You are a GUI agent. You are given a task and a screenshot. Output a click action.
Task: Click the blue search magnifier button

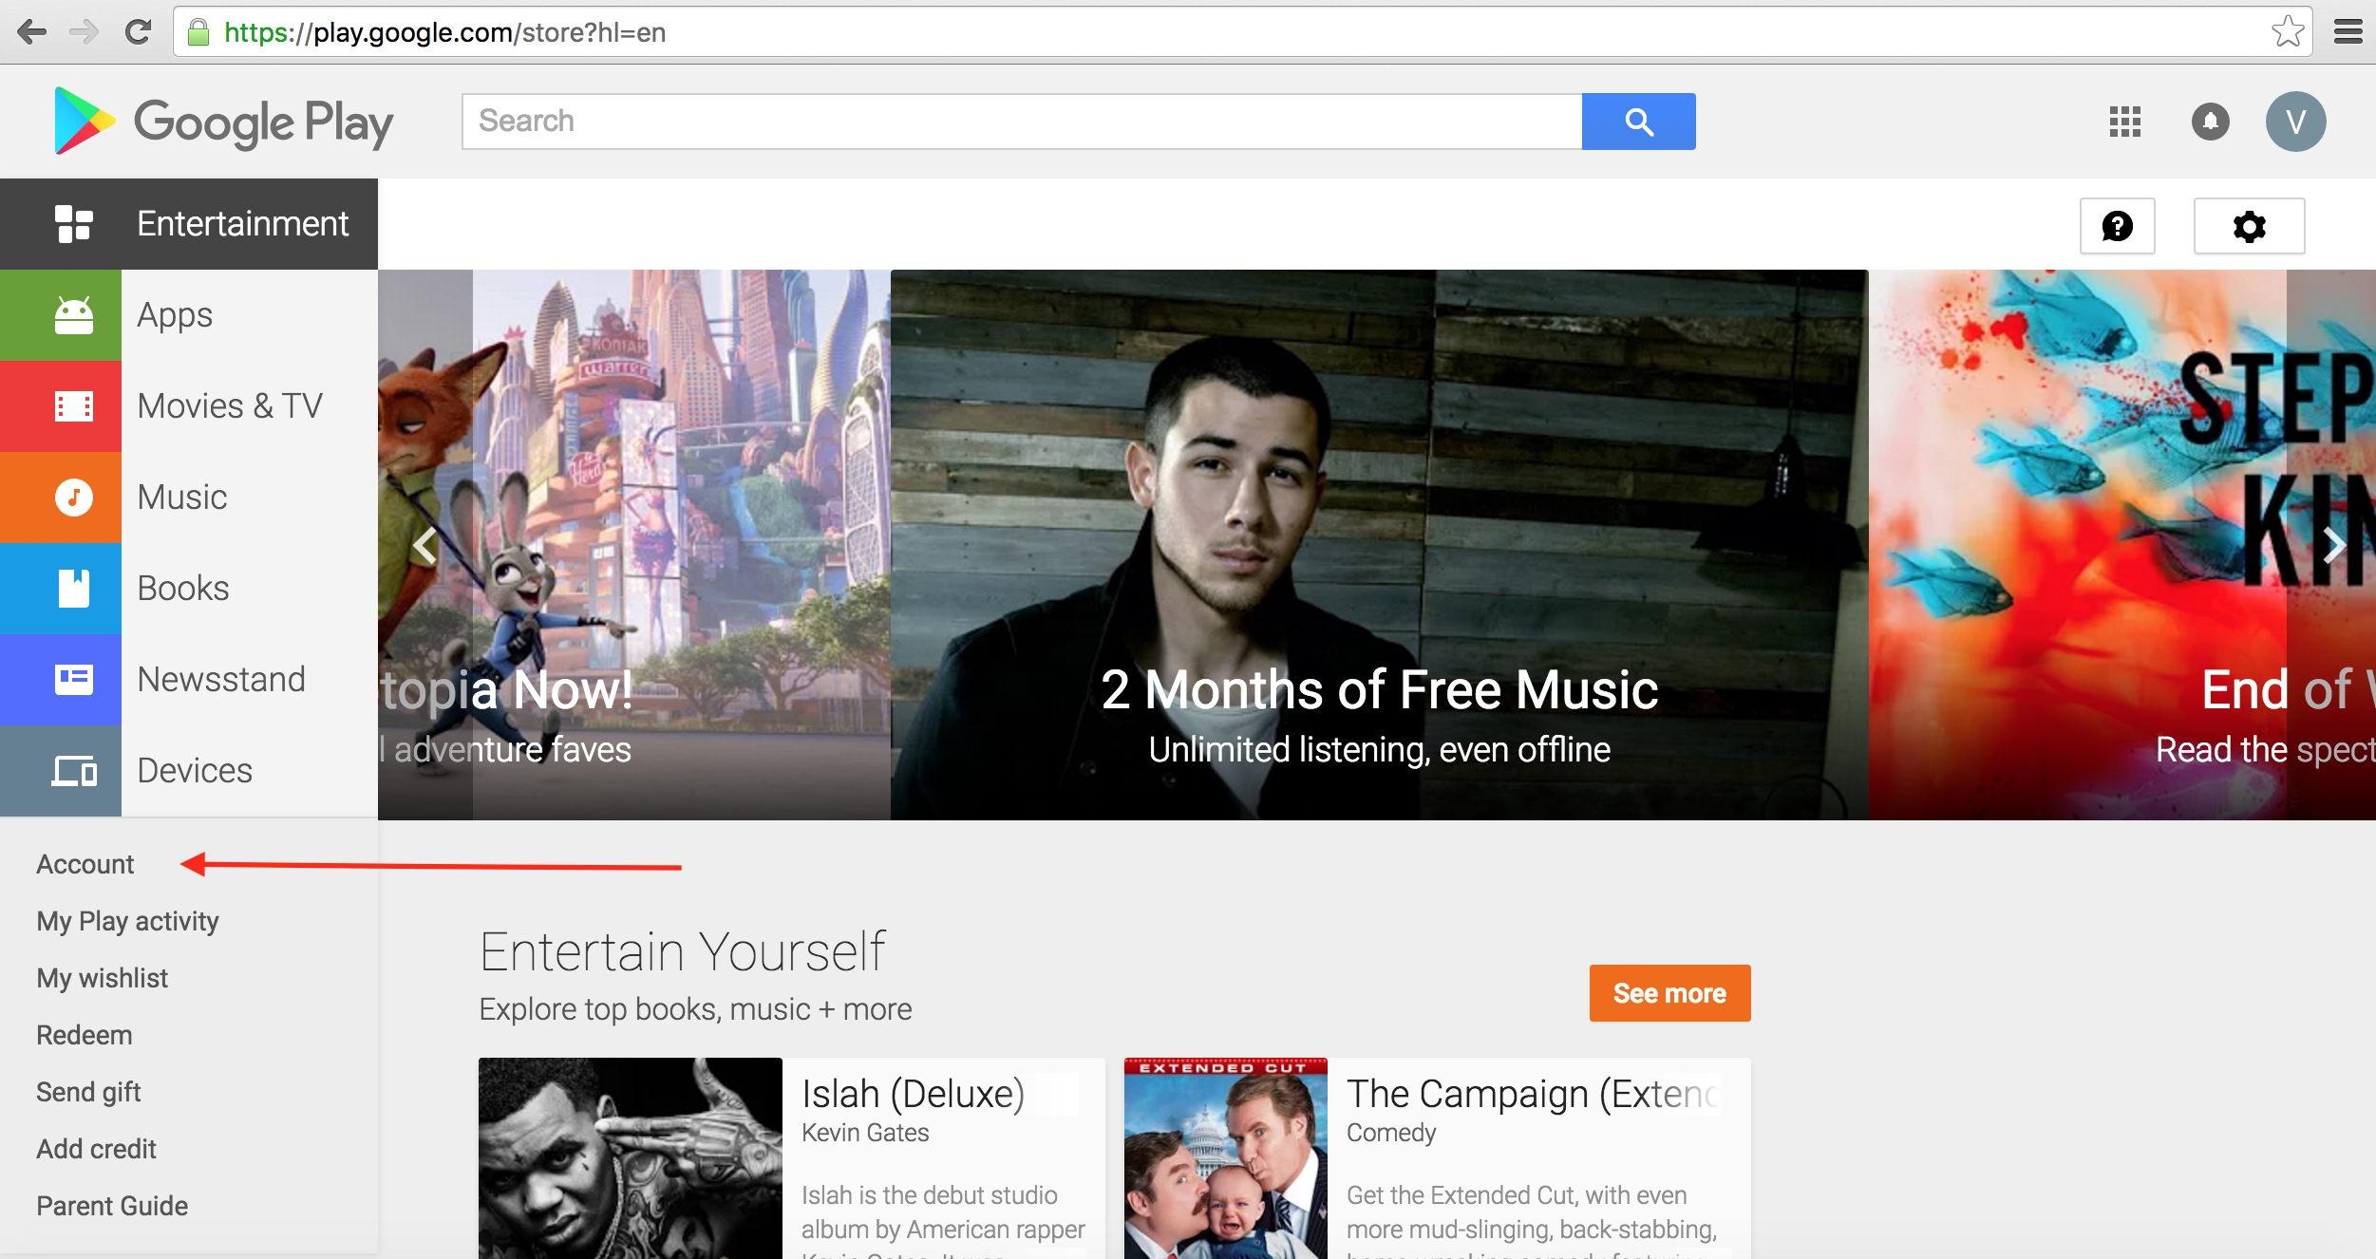(1638, 122)
